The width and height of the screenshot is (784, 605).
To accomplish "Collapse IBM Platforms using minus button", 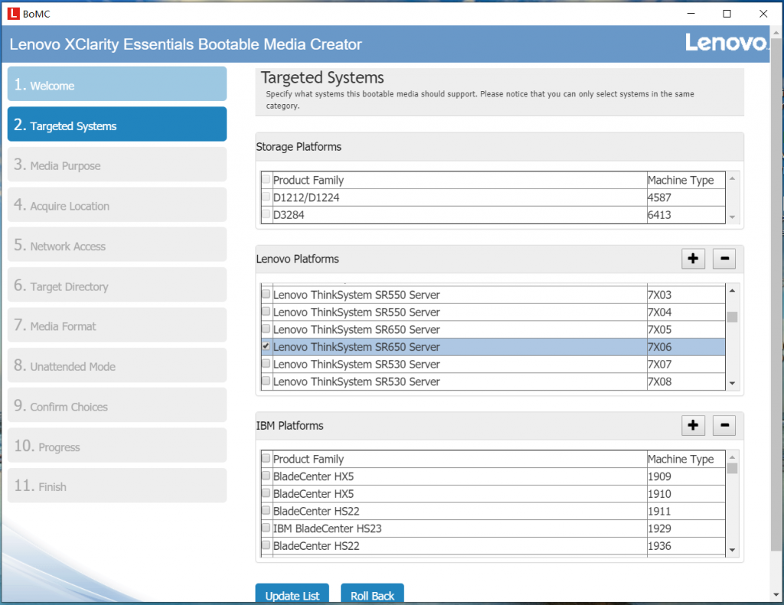I will tap(724, 426).
